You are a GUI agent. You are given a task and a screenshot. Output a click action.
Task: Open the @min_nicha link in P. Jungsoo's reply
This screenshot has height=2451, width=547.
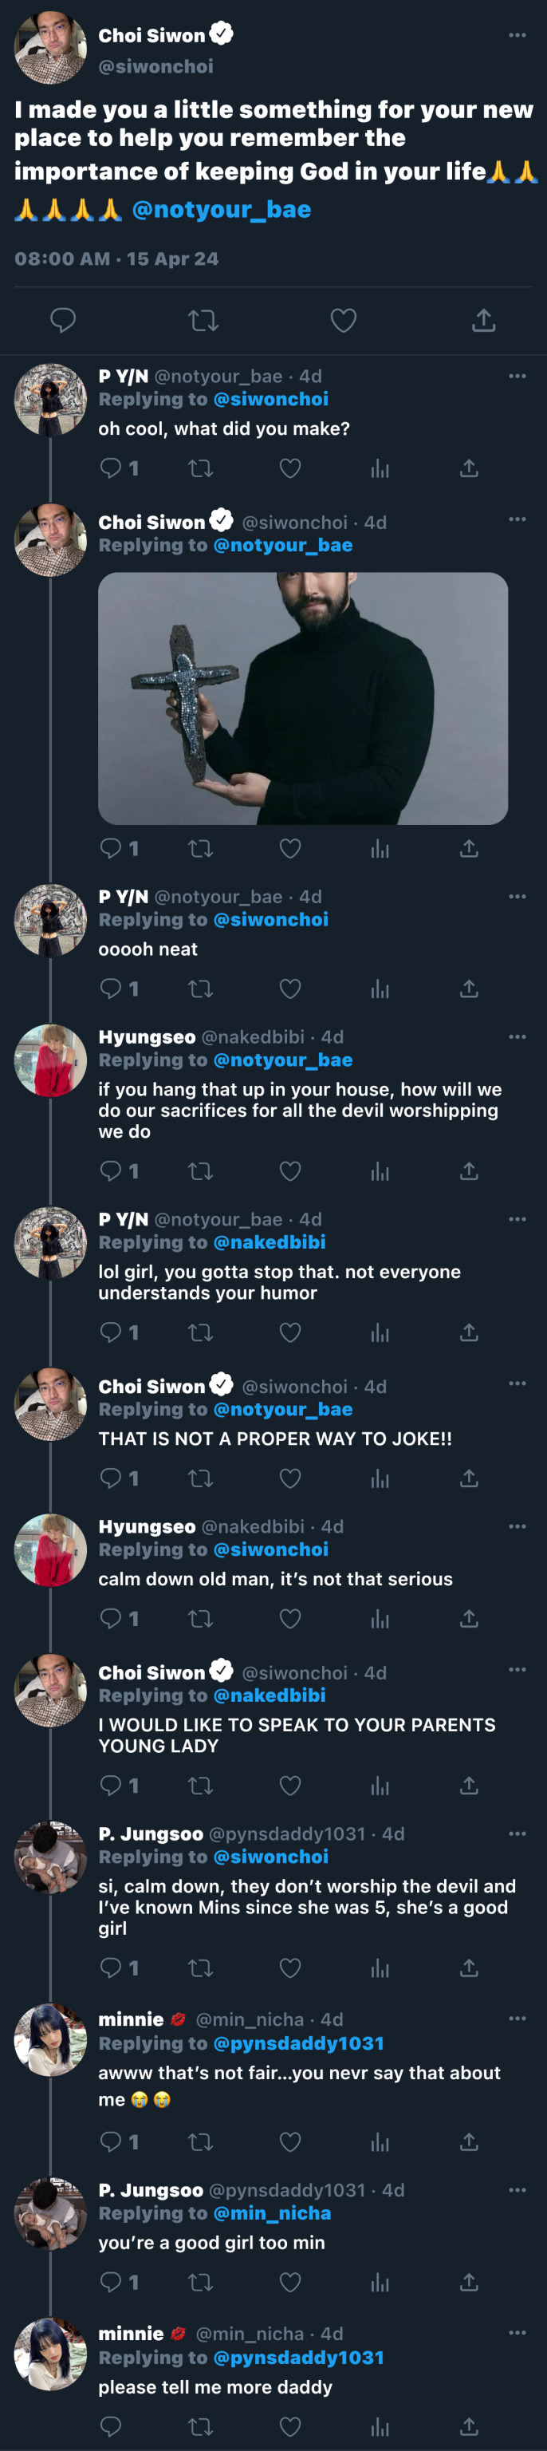[x=272, y=2213]
